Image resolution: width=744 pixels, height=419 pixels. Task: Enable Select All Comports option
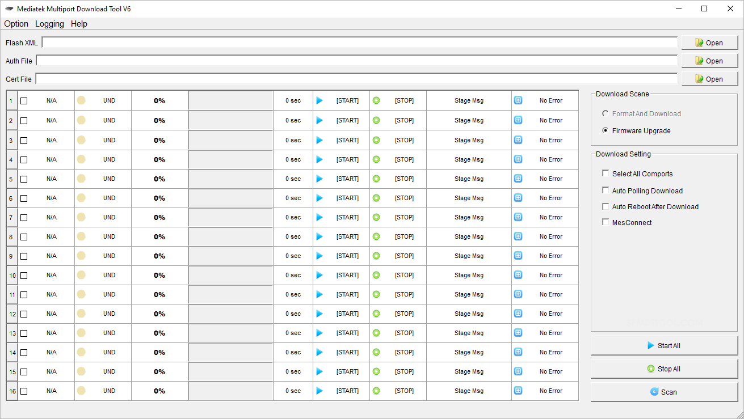pyautogui.click(x=606, y=173)
